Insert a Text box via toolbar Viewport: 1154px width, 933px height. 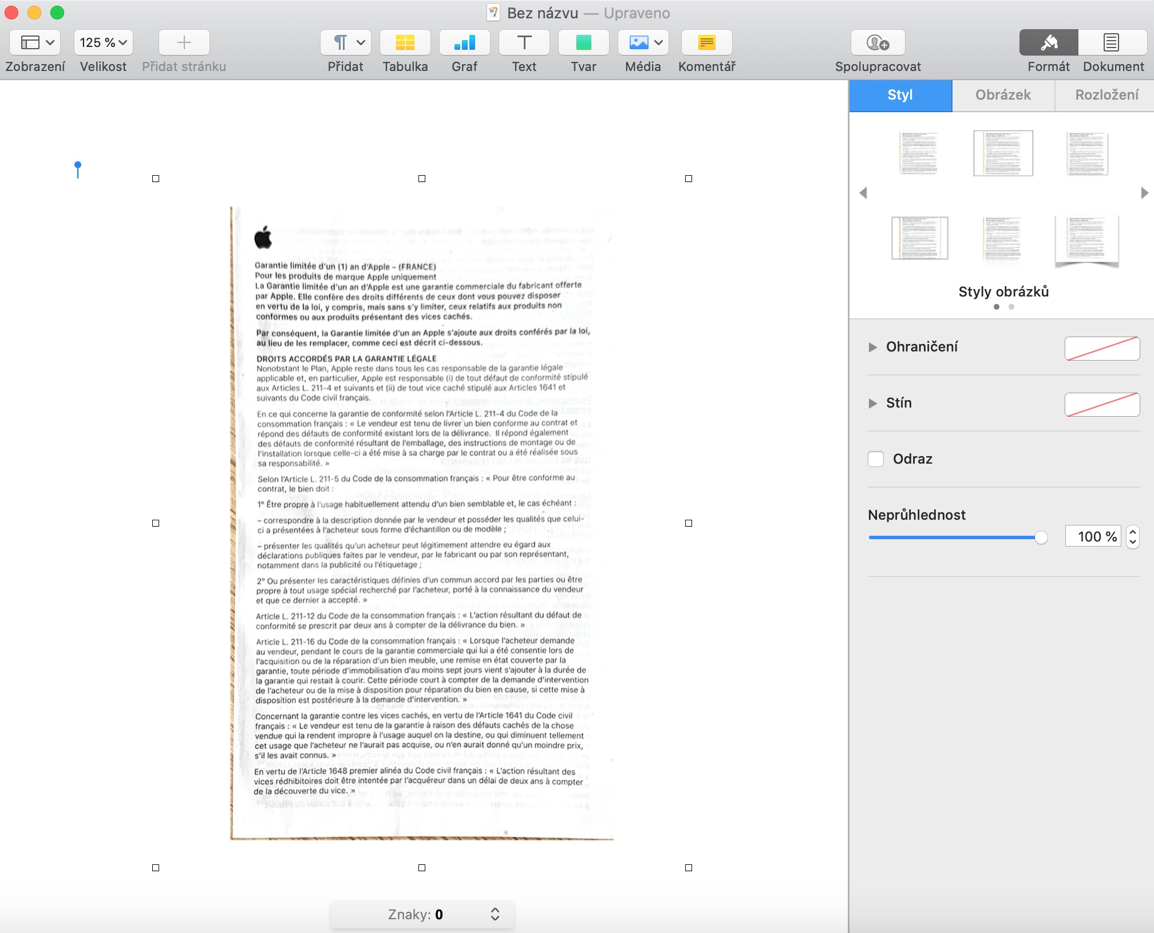(524, 43)
